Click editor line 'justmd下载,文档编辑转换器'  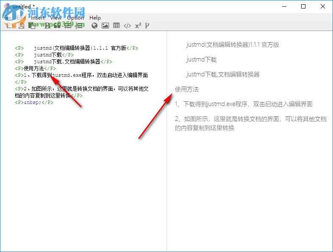click(64, 62)
